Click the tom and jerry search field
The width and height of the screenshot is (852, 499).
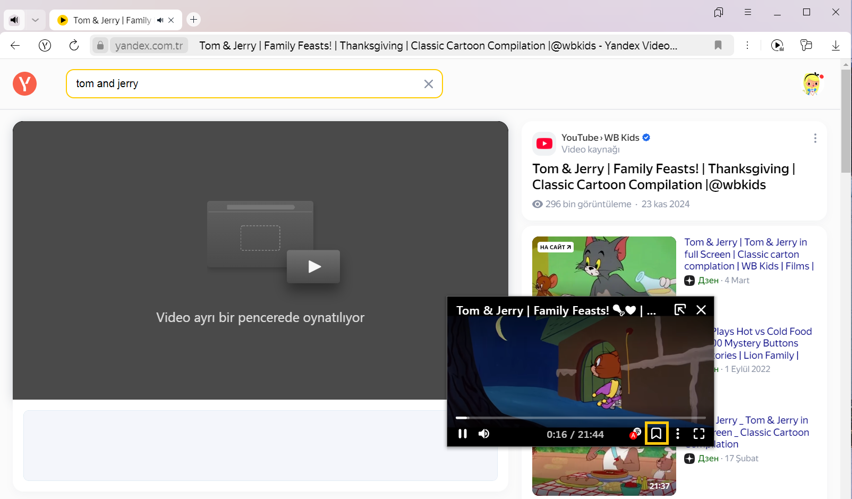click(244, 84)
